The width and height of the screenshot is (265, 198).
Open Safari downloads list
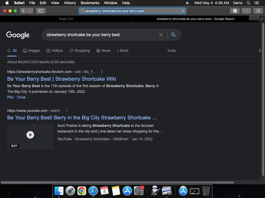[x=235, y=11]
